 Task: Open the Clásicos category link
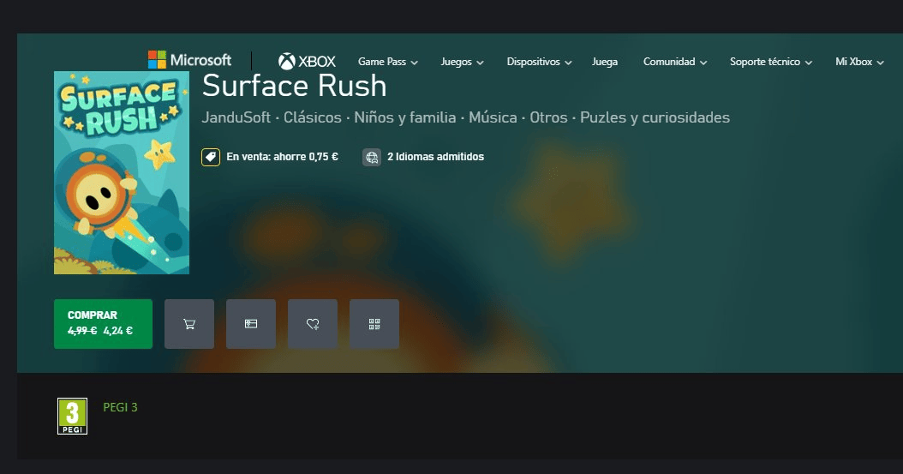coord(312,117)
